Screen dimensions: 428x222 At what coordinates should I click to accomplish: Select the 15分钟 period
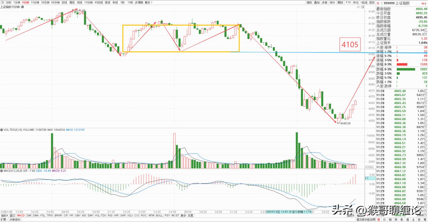pyautogui.click(x=34, y=2)
